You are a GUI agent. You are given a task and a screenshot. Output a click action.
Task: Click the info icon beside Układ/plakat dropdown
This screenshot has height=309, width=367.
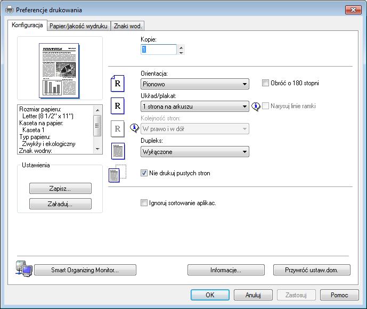coord(256,107)
